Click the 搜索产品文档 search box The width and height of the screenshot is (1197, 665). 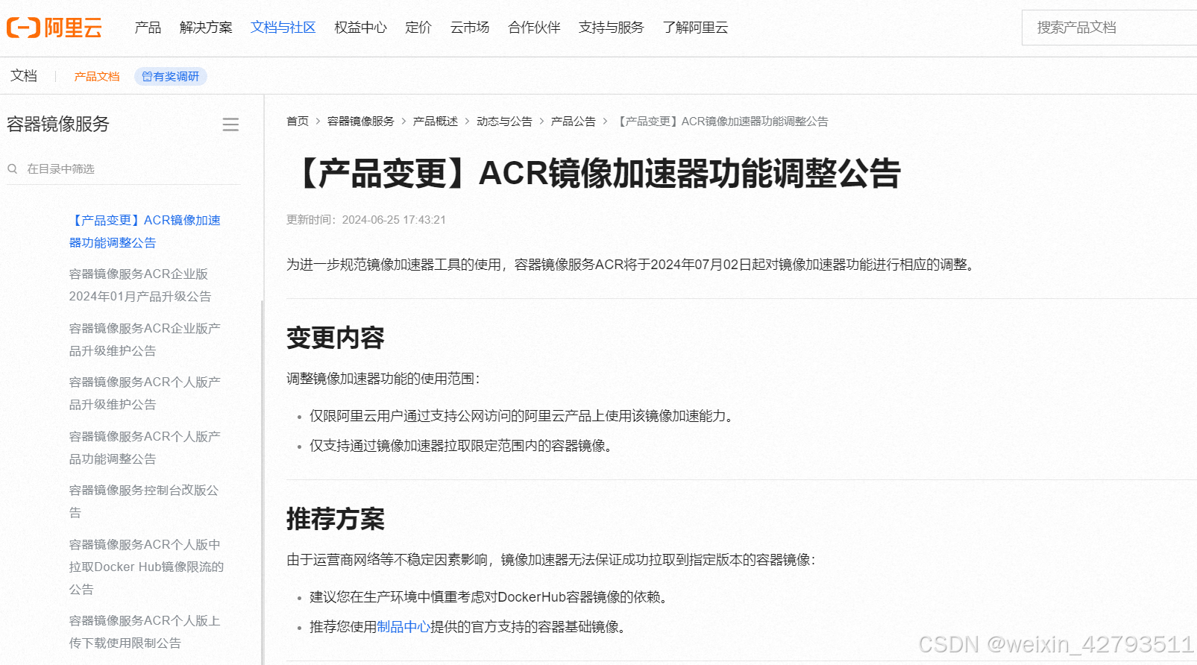[1109, 28]
